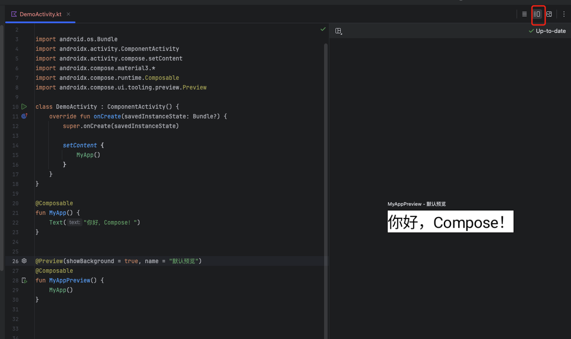This screenshot has width=571, height=339.
Task: Click the MyAppPreview - 默认预览 label
Action: (x=417, y=204)
